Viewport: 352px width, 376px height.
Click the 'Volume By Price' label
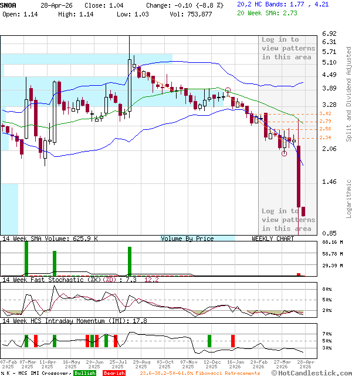click(188, 239)
